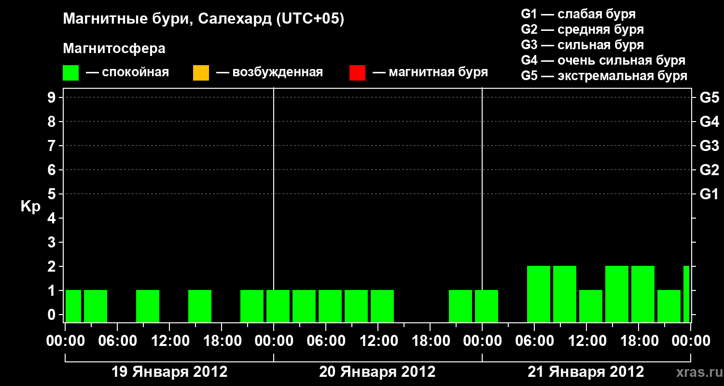724x386 pixels.
Task: Click the 'G2 — средняя буря' legend line
Action: point(583,29)
